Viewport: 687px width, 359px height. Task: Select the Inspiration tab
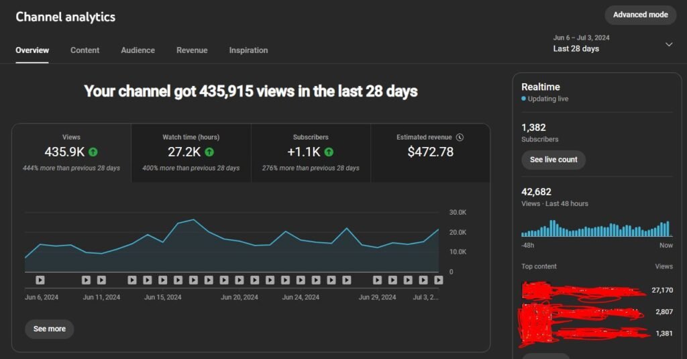click(248, 50)
